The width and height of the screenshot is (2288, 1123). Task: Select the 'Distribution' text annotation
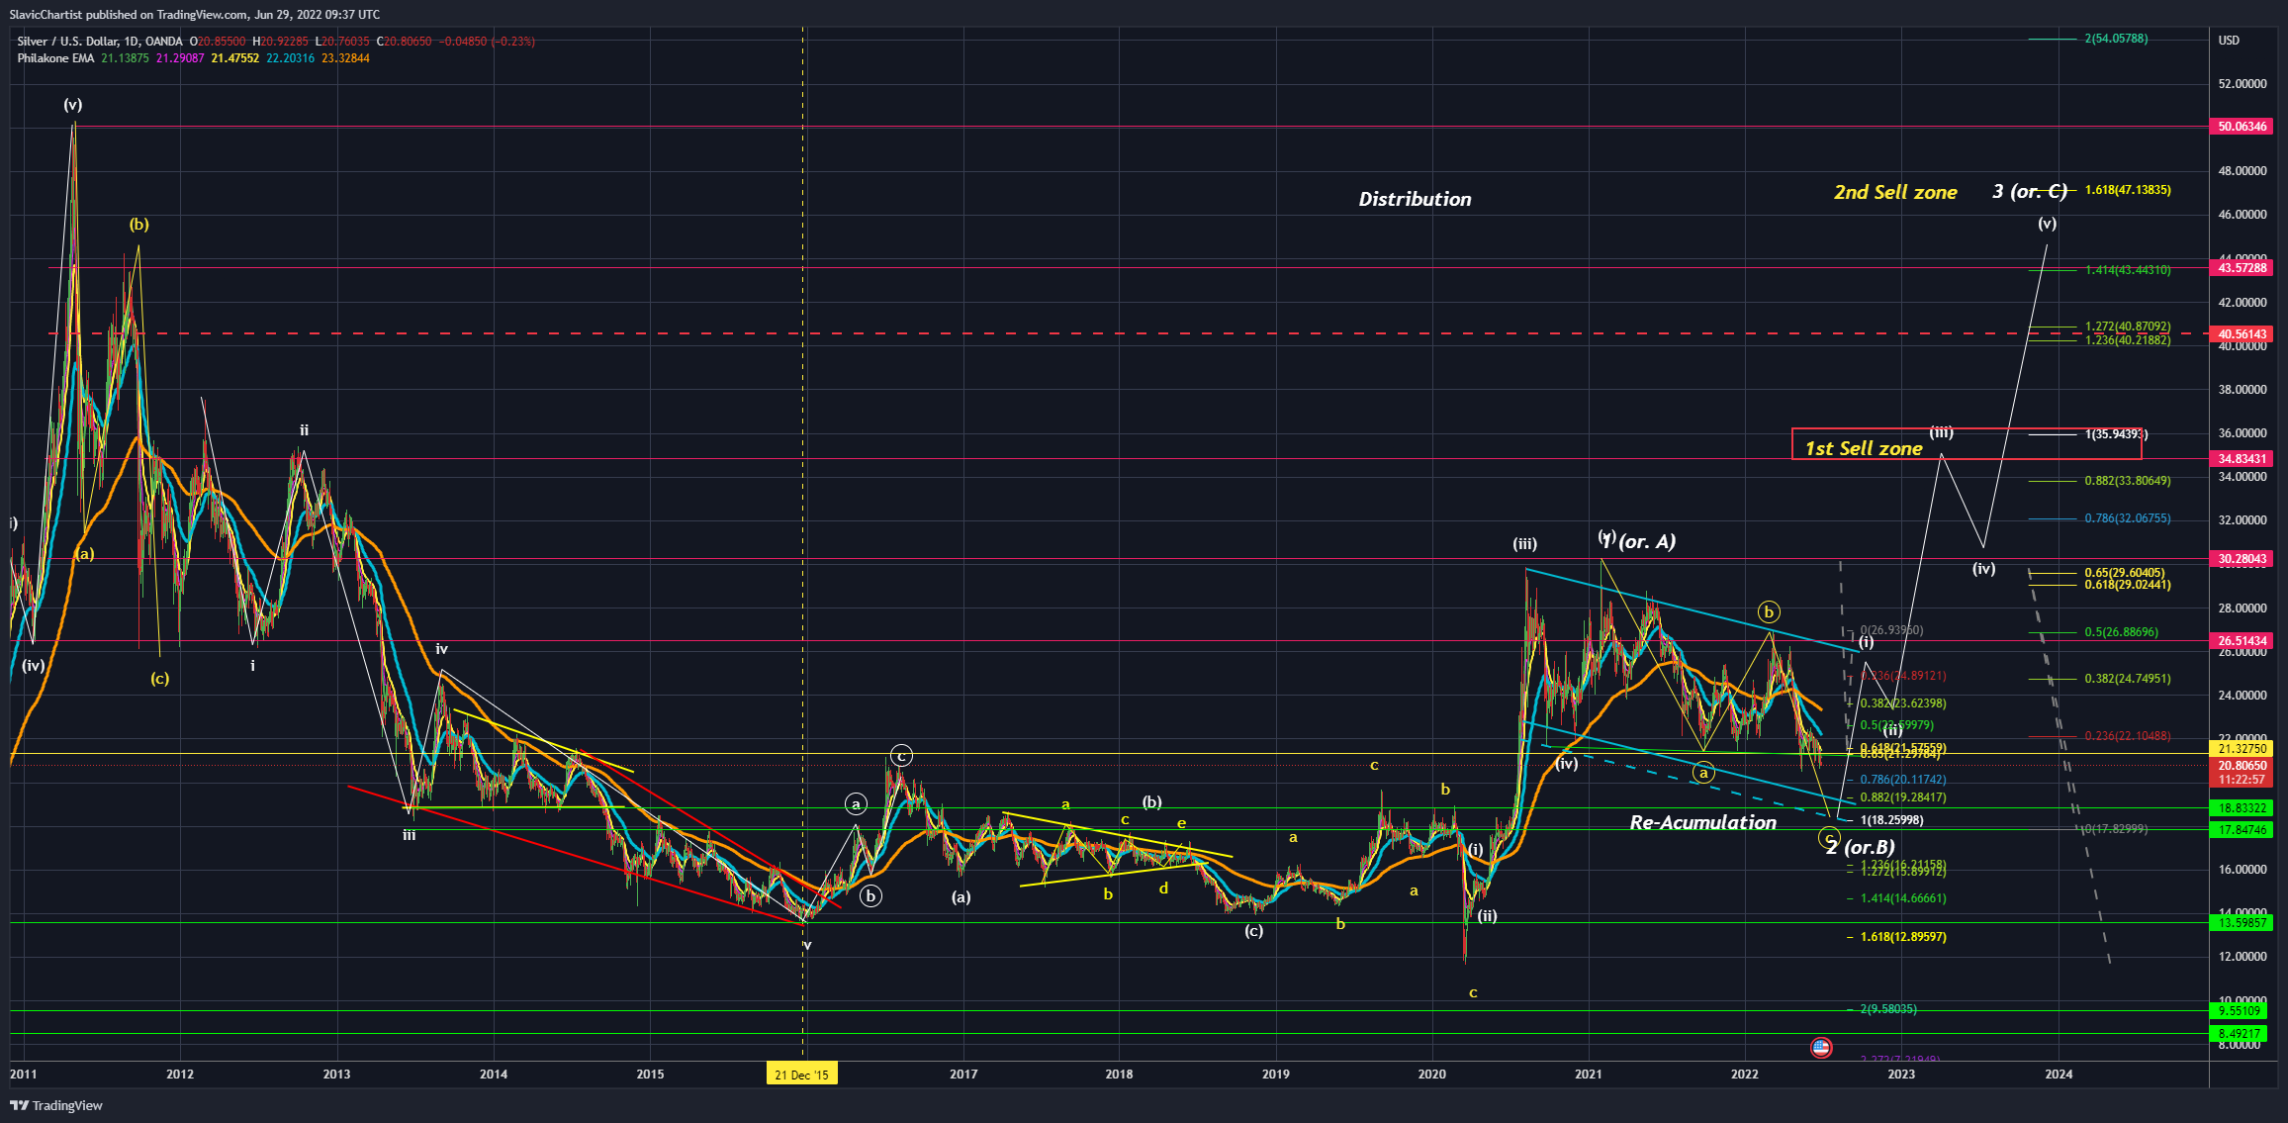(1415, 199)
